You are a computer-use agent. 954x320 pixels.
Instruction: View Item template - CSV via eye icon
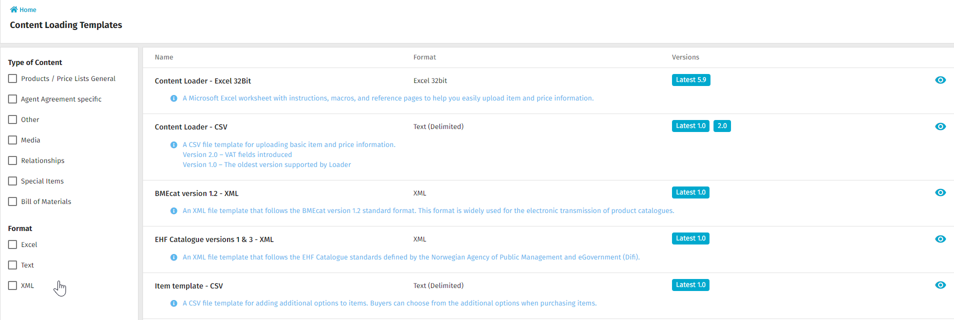pos(940,285)
